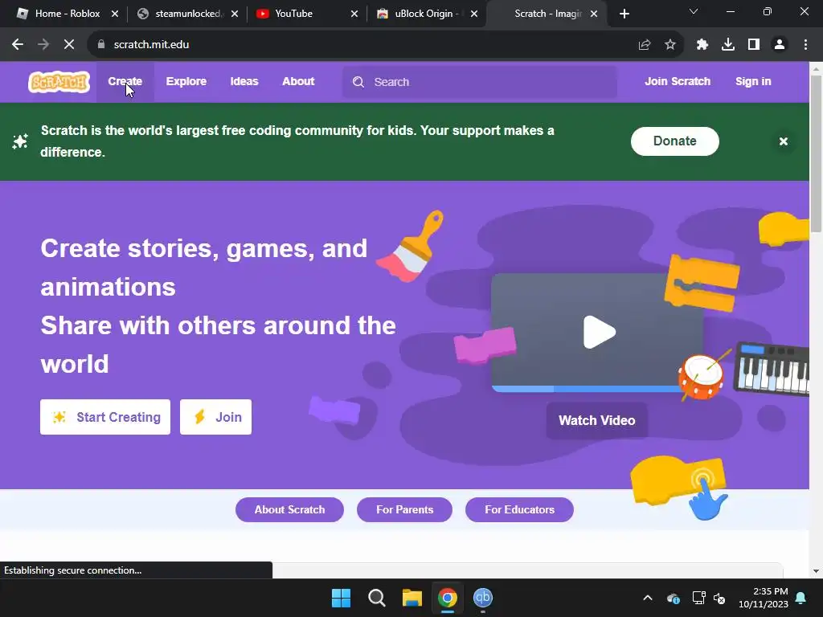Viewport: 823px width, 617px height.
Task: Open File Explorer from the taskbar
Action: pos(412,598)
